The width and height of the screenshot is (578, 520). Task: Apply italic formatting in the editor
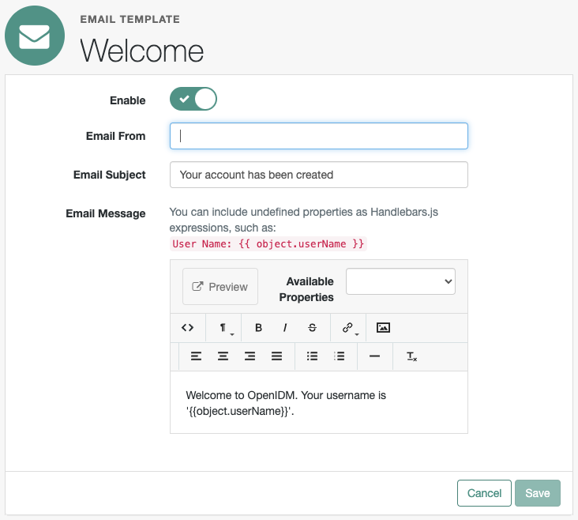[285, 327]
